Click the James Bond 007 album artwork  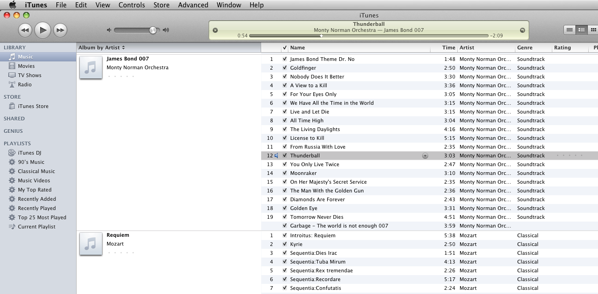point(91,68)
